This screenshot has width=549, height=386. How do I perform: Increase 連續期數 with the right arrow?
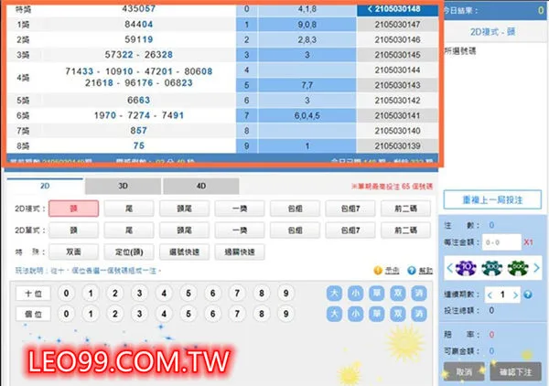tap(515, 295)
